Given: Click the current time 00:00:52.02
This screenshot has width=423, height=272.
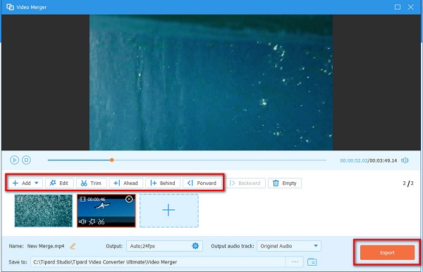Looking at the screenshot, I should pos(354,161).
